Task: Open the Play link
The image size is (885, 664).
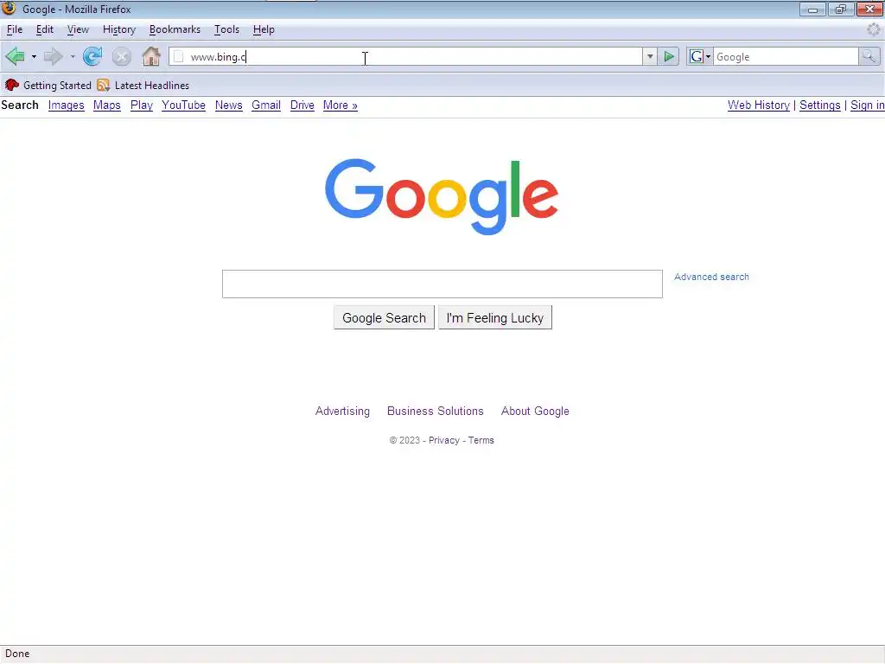Action: 142,105
